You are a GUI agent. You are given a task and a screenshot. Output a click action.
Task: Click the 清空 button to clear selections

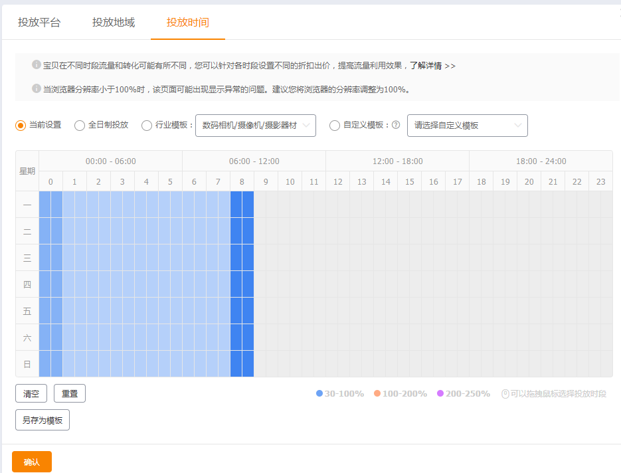(x=31, y=393)
